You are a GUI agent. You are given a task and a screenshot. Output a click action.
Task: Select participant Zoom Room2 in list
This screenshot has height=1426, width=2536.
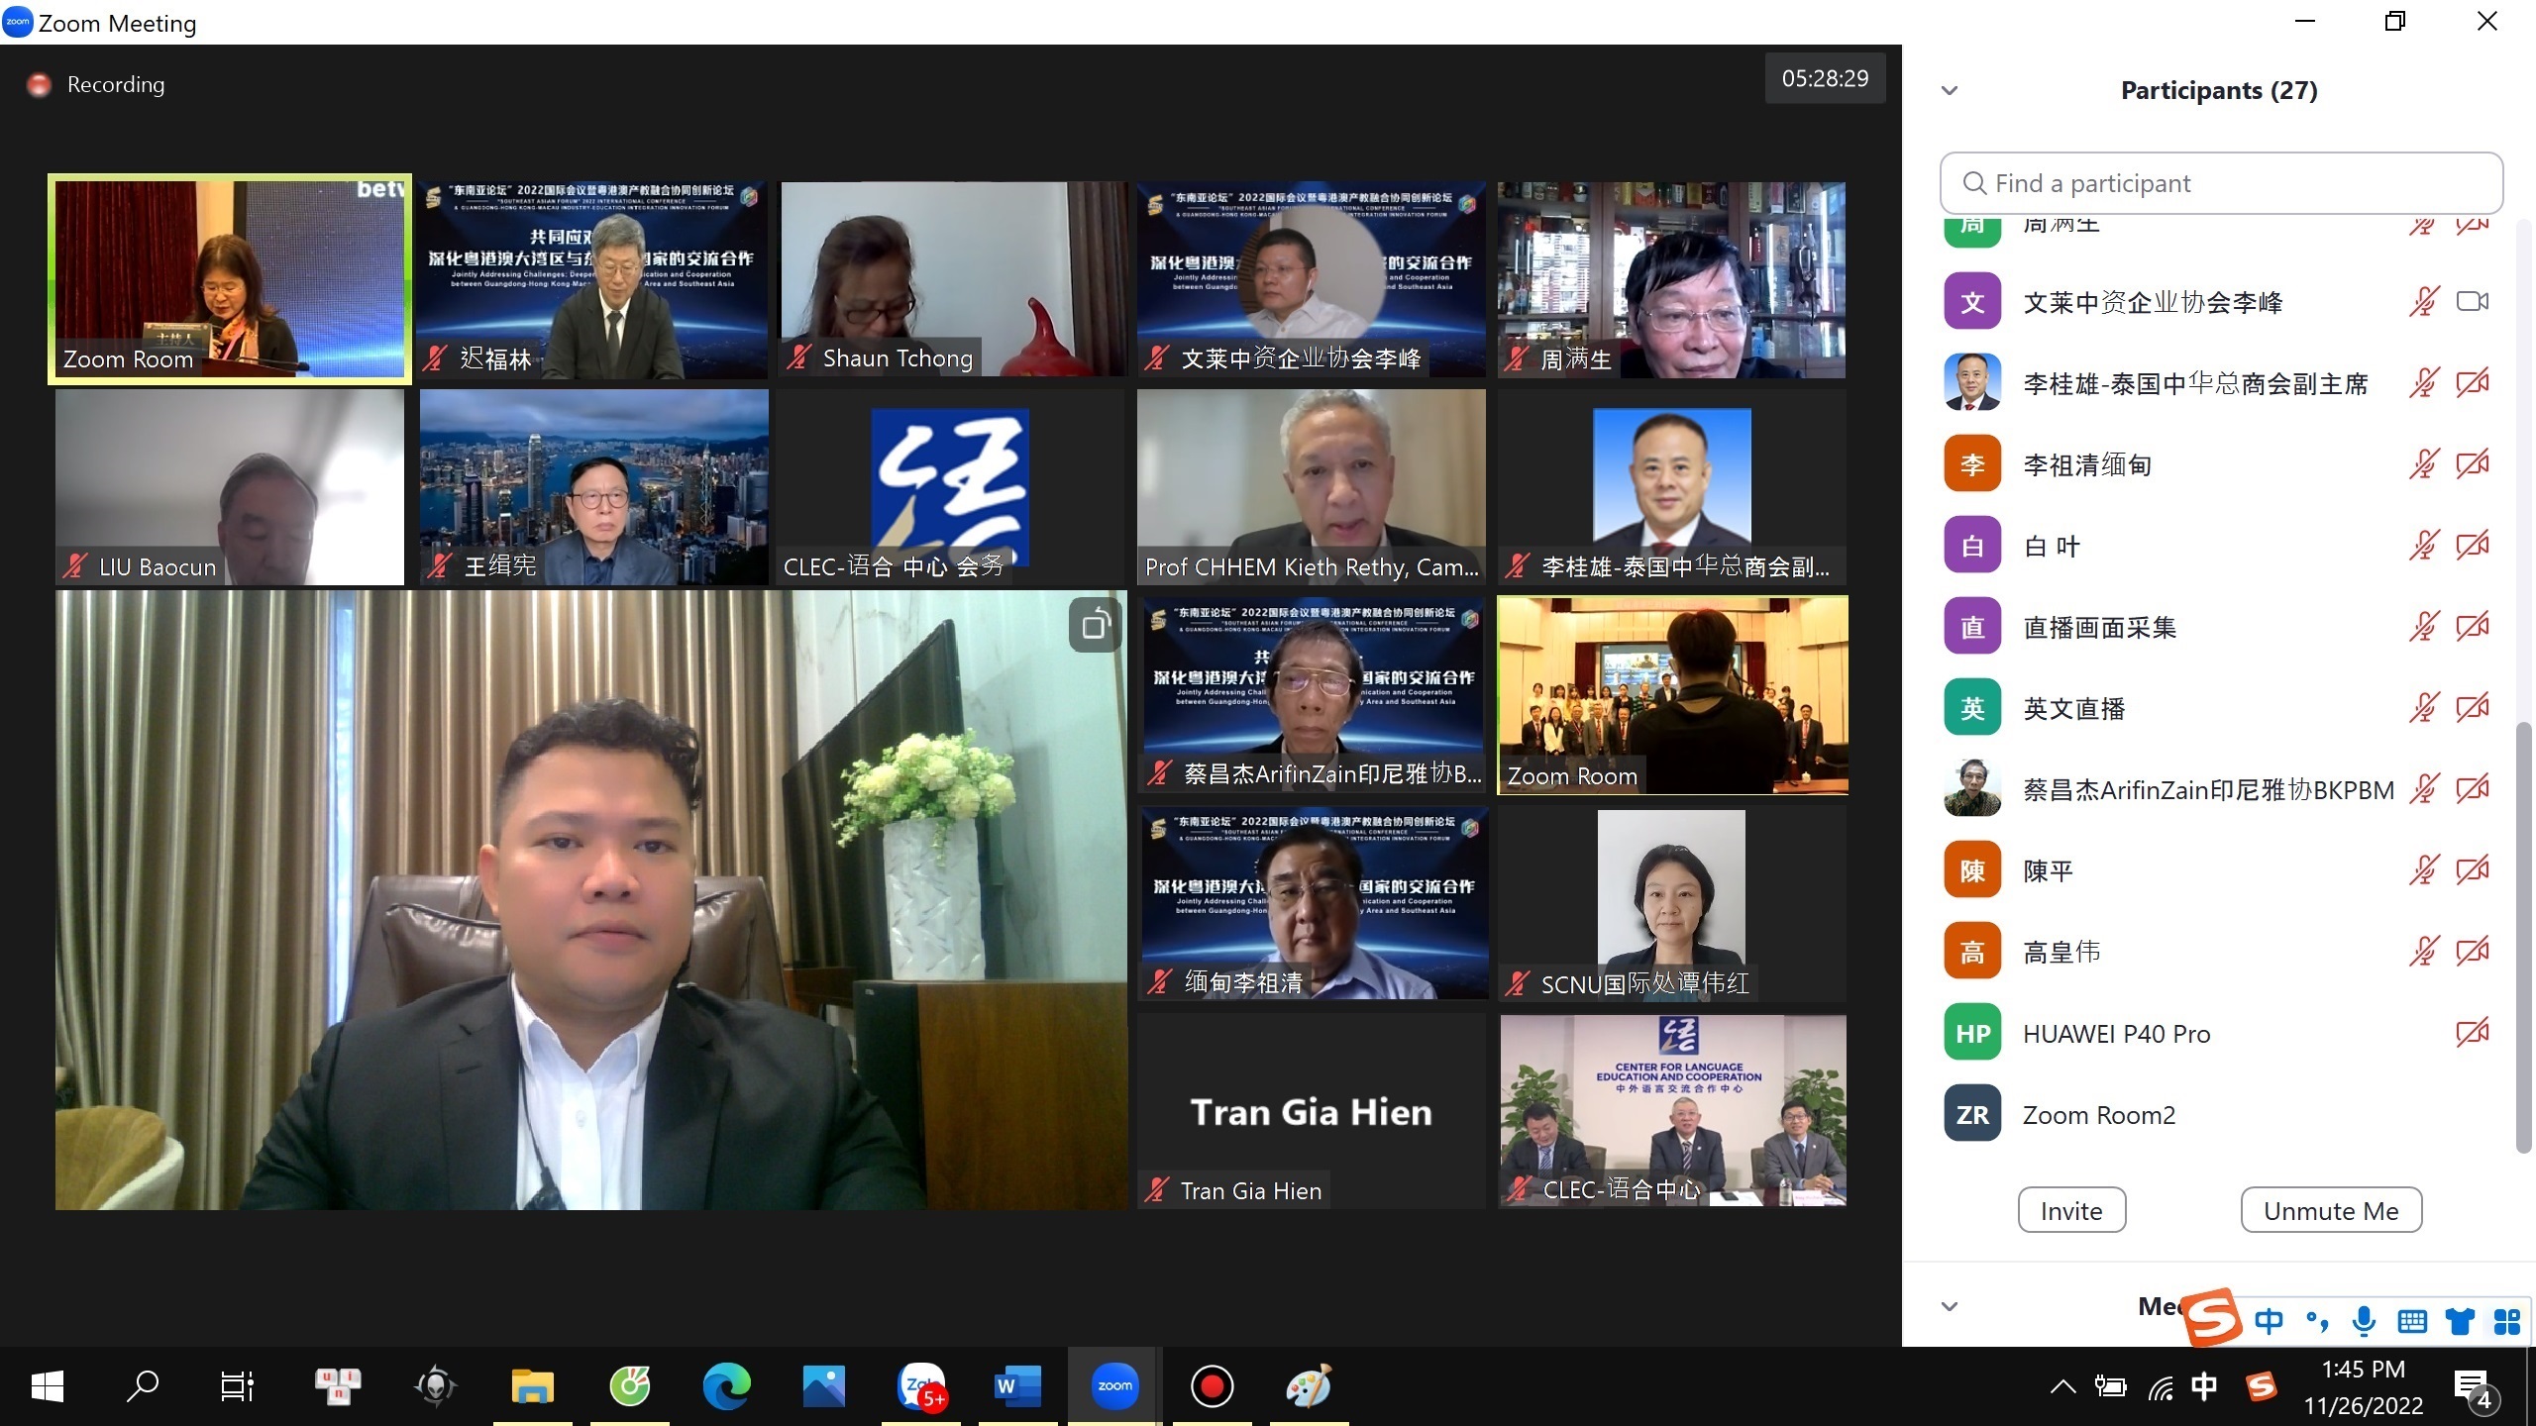(2098, 1115)
